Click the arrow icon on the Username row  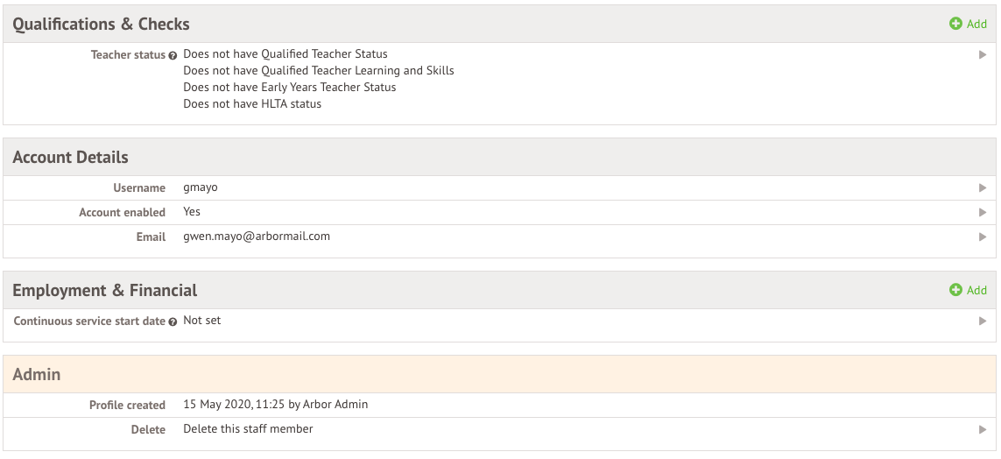pos(983,187)
